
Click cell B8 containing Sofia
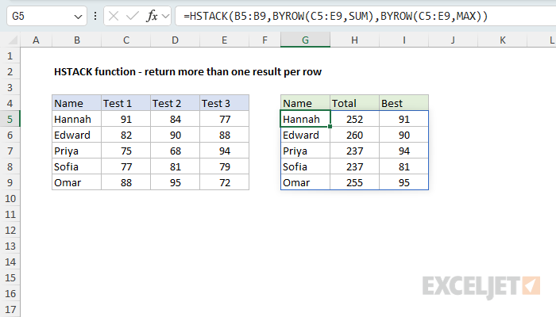point(76,166)
